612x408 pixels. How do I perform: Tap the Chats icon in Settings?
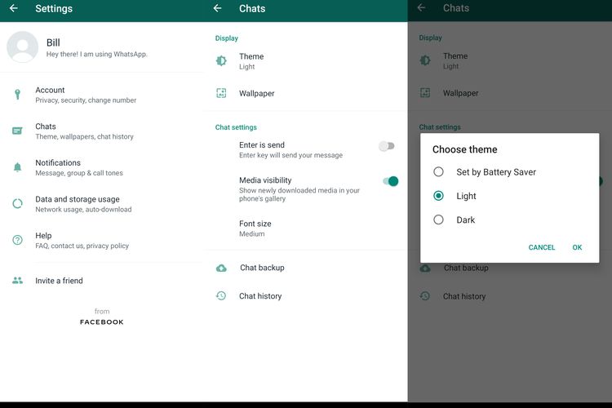[x=18, y=131]
